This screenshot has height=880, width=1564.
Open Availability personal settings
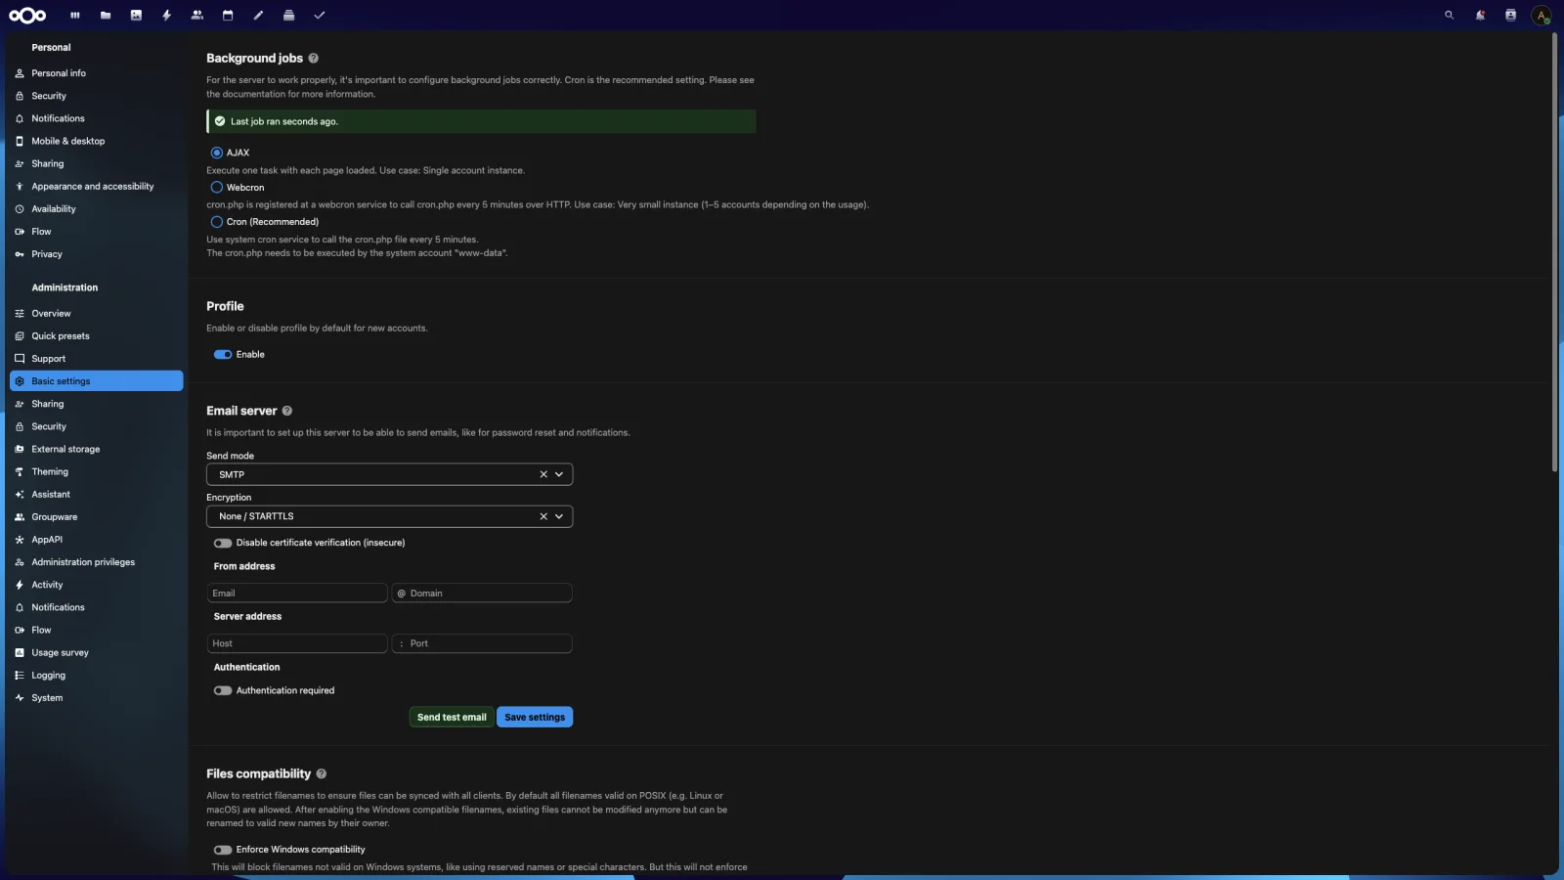coord(97,209)
